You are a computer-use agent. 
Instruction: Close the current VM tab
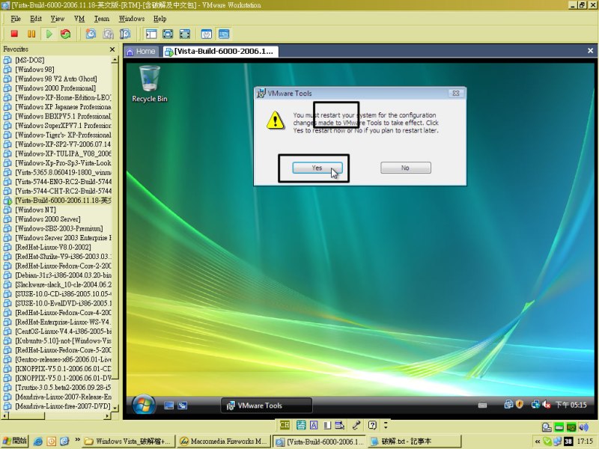click(x=590, y=51)
